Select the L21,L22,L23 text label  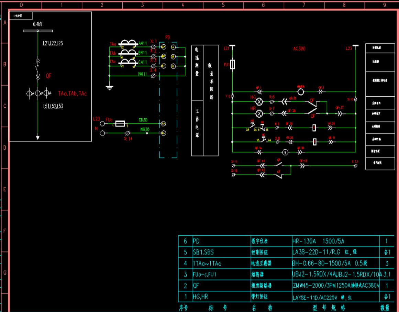(x=53, y=43)
